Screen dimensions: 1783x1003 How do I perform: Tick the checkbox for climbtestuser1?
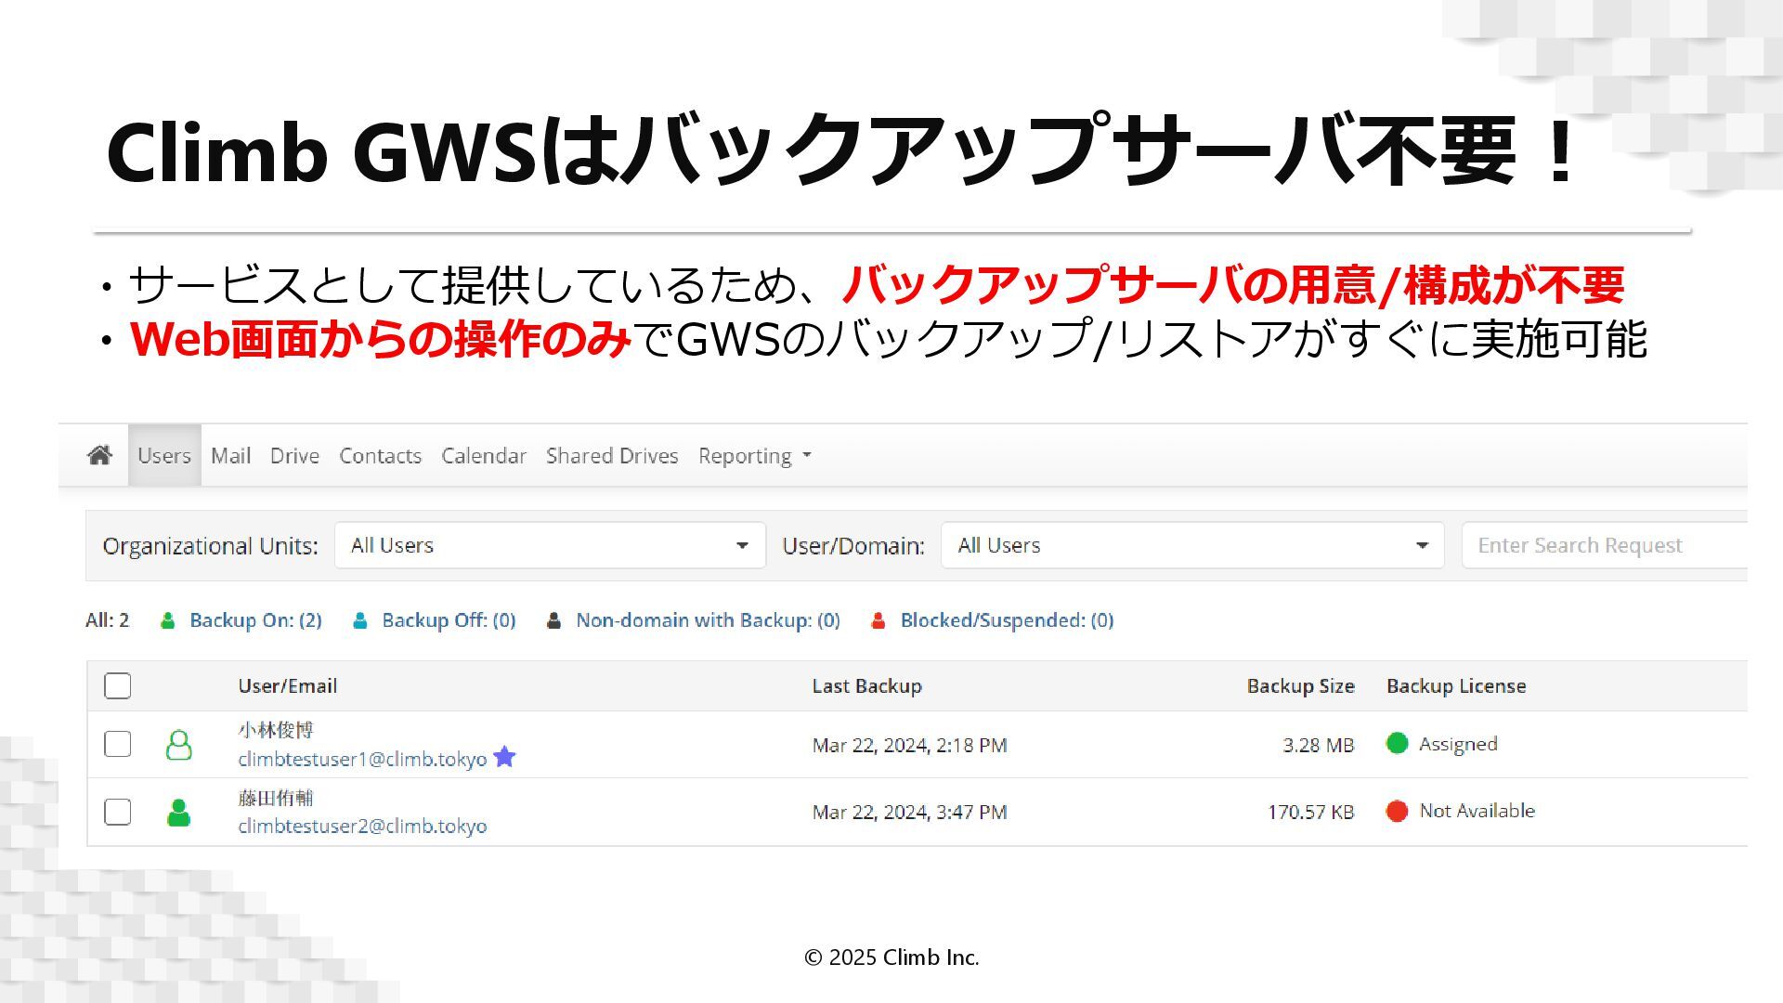tap(117, 744)
